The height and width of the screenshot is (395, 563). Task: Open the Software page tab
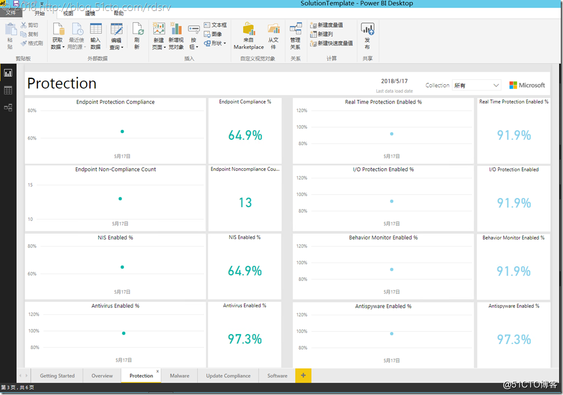point(277,376)
